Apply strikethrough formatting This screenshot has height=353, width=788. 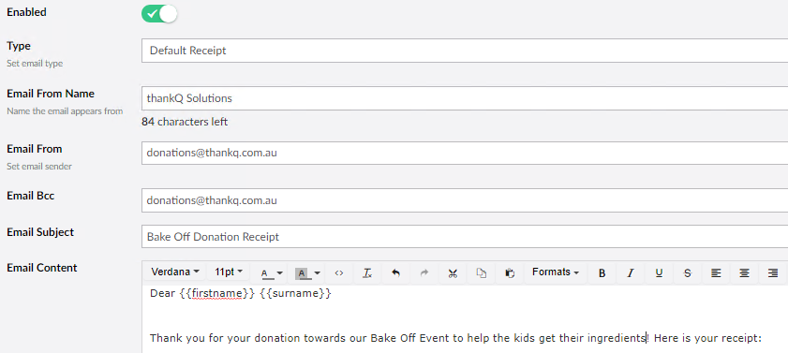688,273
